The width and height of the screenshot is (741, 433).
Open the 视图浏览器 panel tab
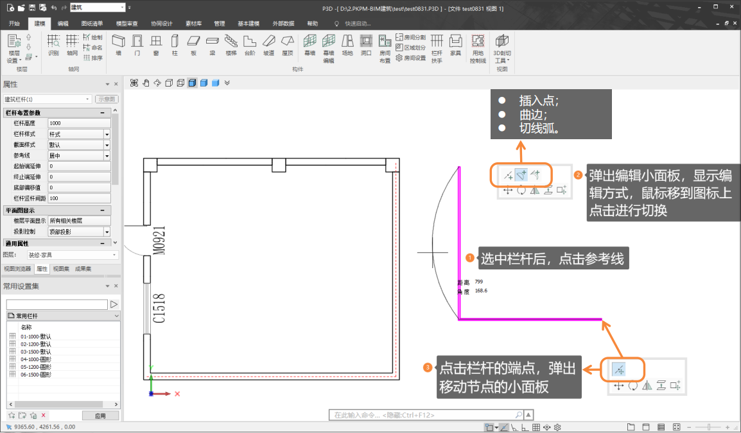pos(17,269)
